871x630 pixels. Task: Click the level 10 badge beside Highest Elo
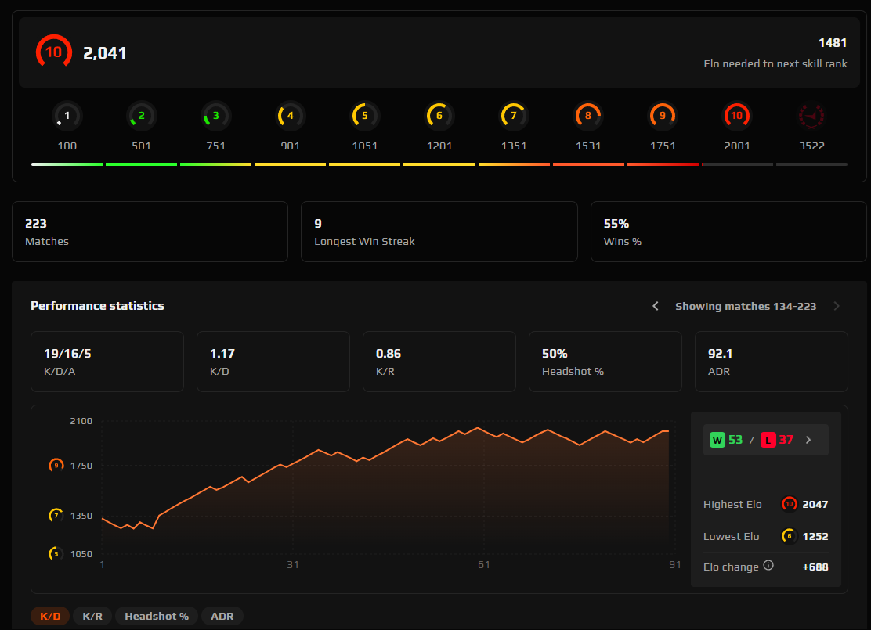[789, 504]
